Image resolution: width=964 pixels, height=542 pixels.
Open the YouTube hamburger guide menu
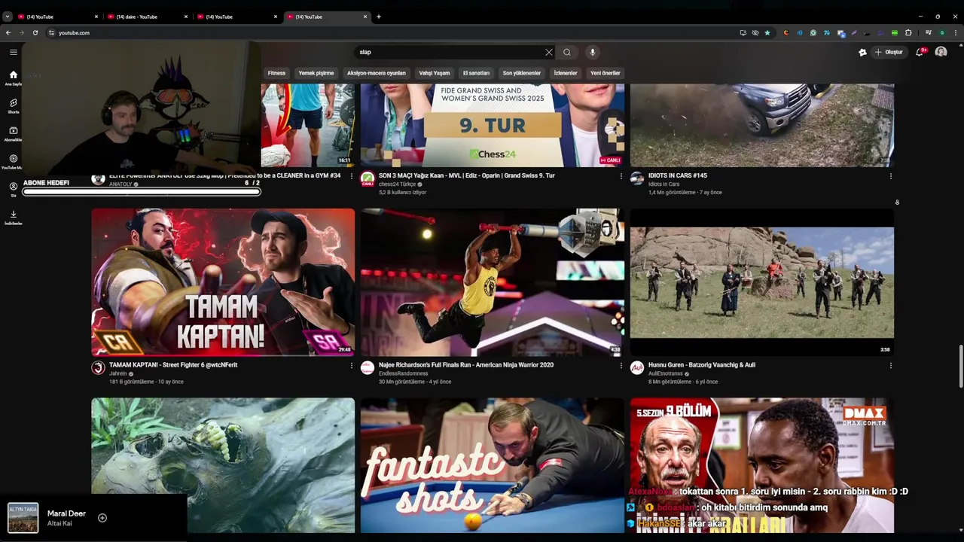click(x=14, y=52)
